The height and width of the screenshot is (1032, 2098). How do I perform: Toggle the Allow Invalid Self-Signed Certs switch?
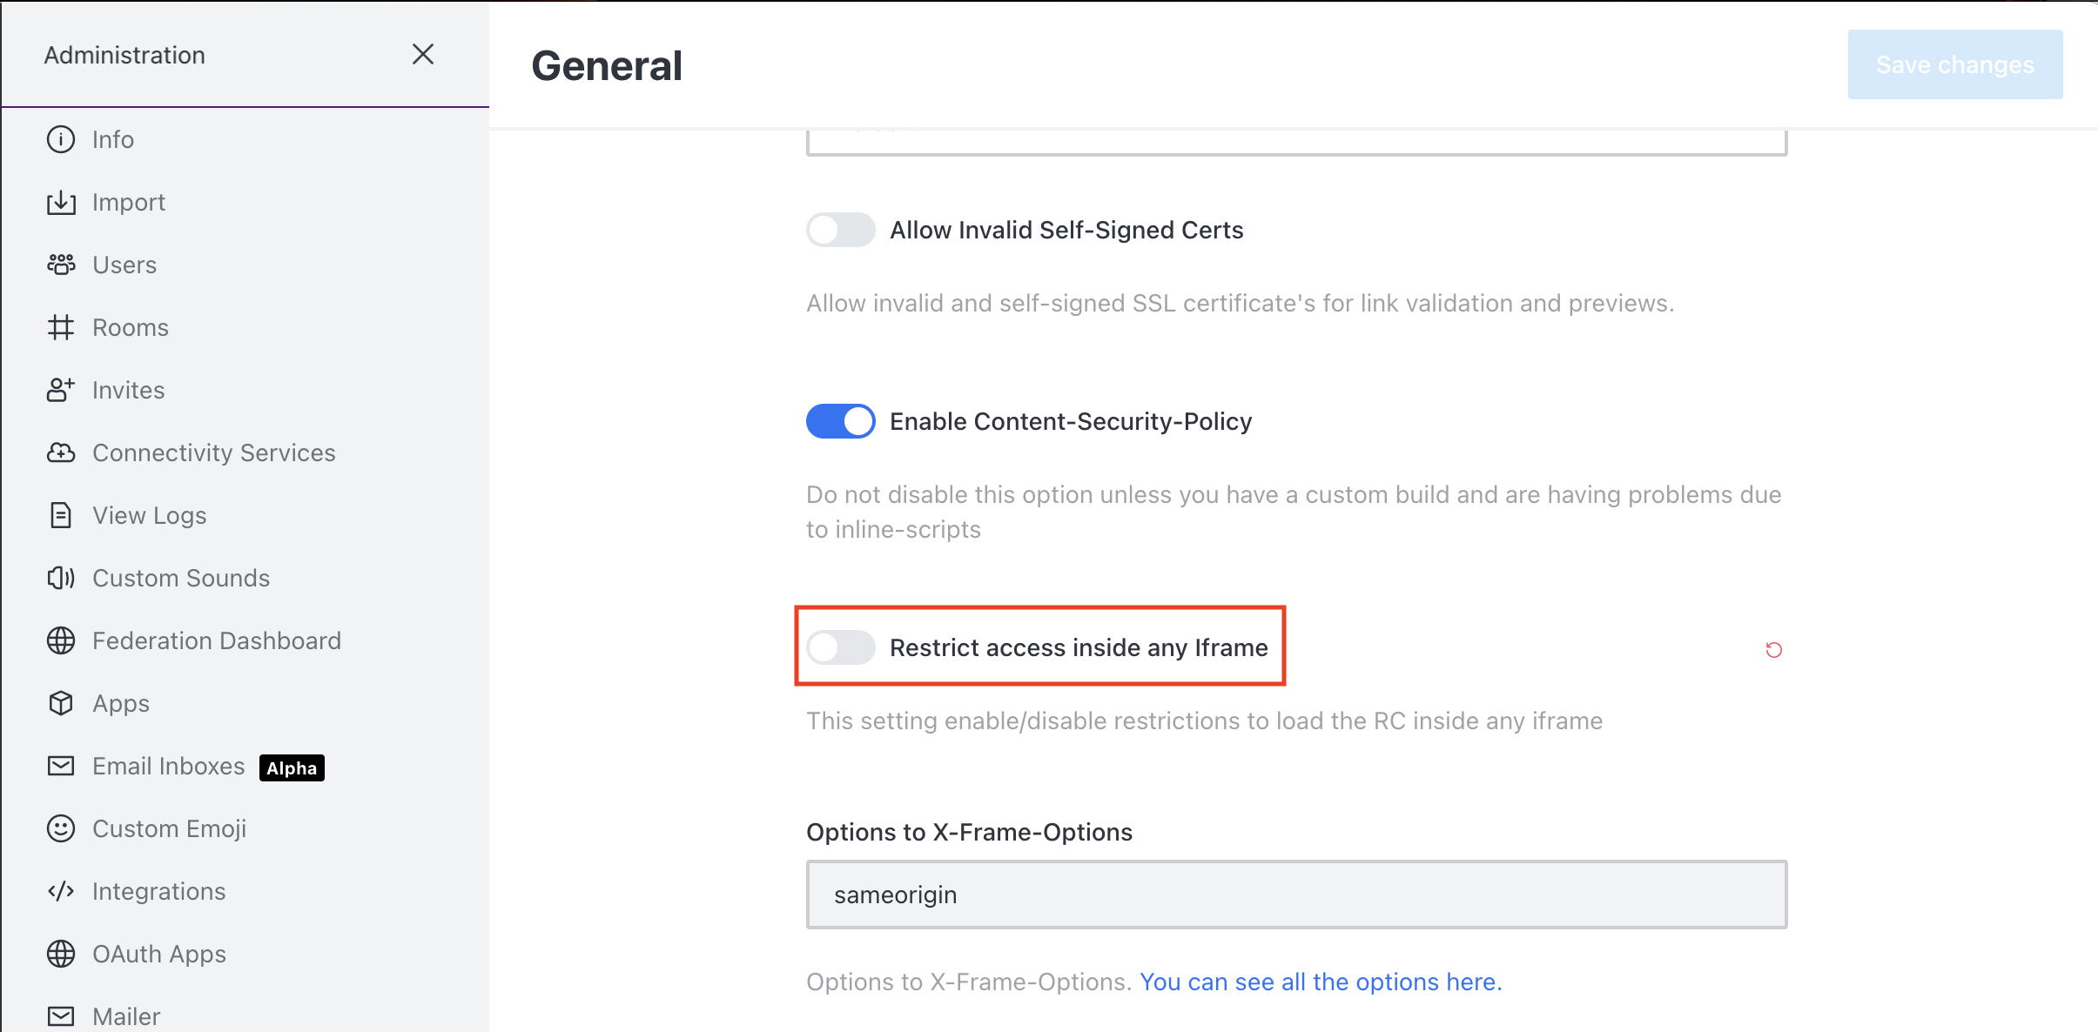[839, 229]
